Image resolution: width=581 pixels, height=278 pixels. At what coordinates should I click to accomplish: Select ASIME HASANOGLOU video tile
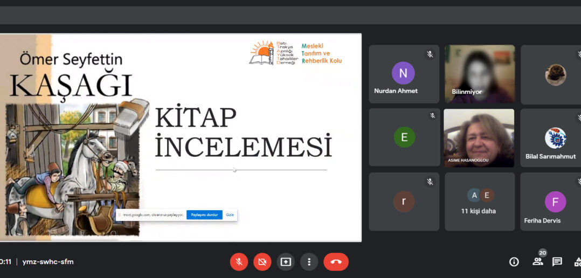479,138
